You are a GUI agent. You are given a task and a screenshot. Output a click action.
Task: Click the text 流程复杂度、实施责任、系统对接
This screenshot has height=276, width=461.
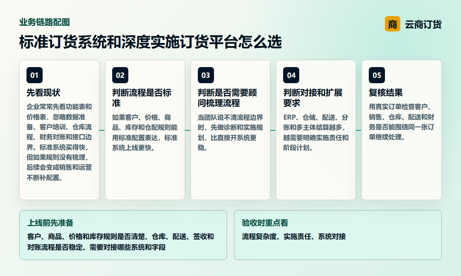[x=294, y=237]
